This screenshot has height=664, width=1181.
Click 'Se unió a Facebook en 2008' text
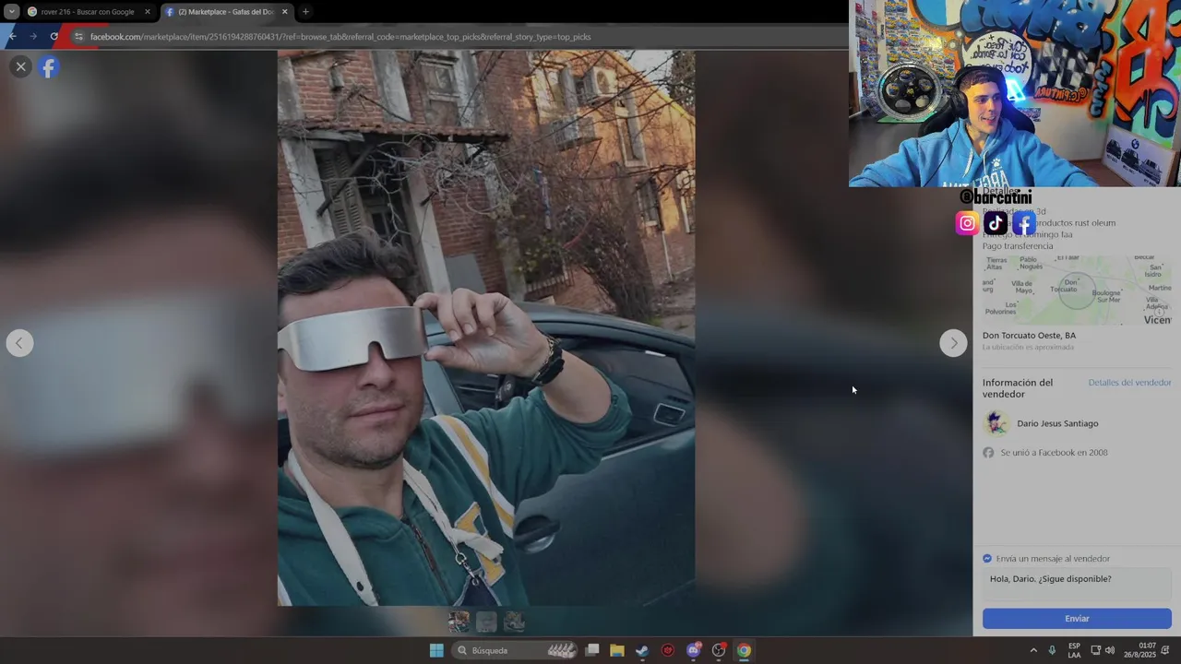point(1054,453)
